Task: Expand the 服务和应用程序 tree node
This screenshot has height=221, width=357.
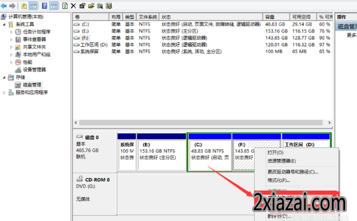Action: [4, 93]
